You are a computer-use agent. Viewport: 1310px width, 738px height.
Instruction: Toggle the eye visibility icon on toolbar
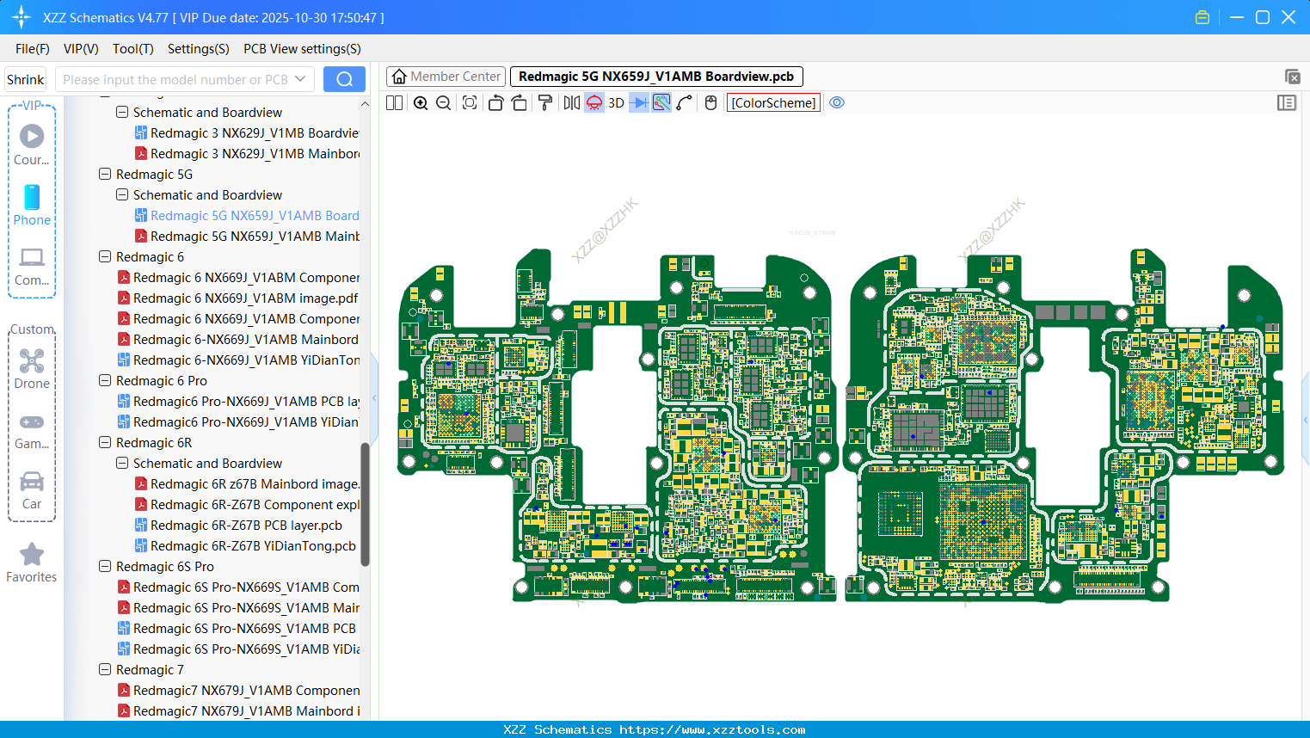(x=837, y=102)
